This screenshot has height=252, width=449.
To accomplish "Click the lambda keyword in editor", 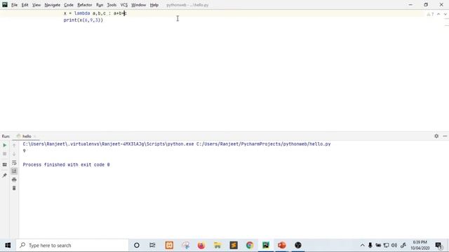I will click(x=82, y=13).
